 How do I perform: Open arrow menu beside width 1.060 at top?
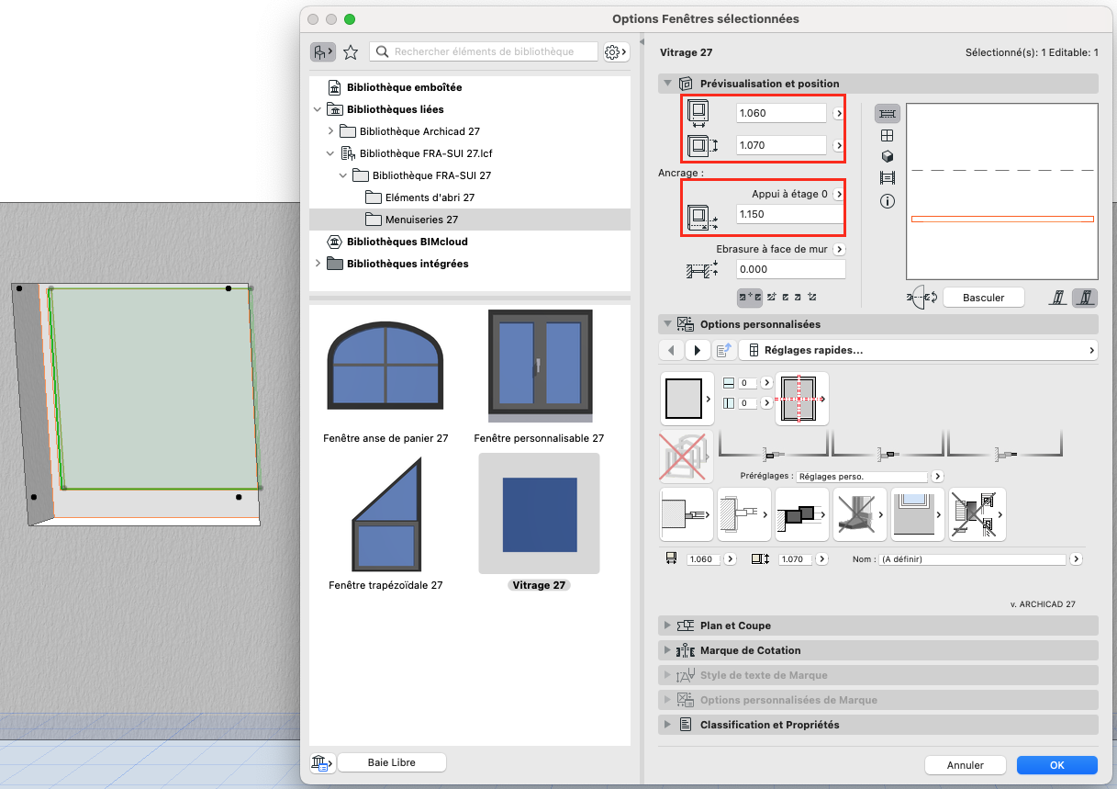coord(838,114)
